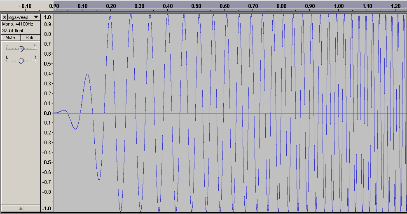Click the R label of the pan slider
The image size is (407, 214).
(35, 57)
